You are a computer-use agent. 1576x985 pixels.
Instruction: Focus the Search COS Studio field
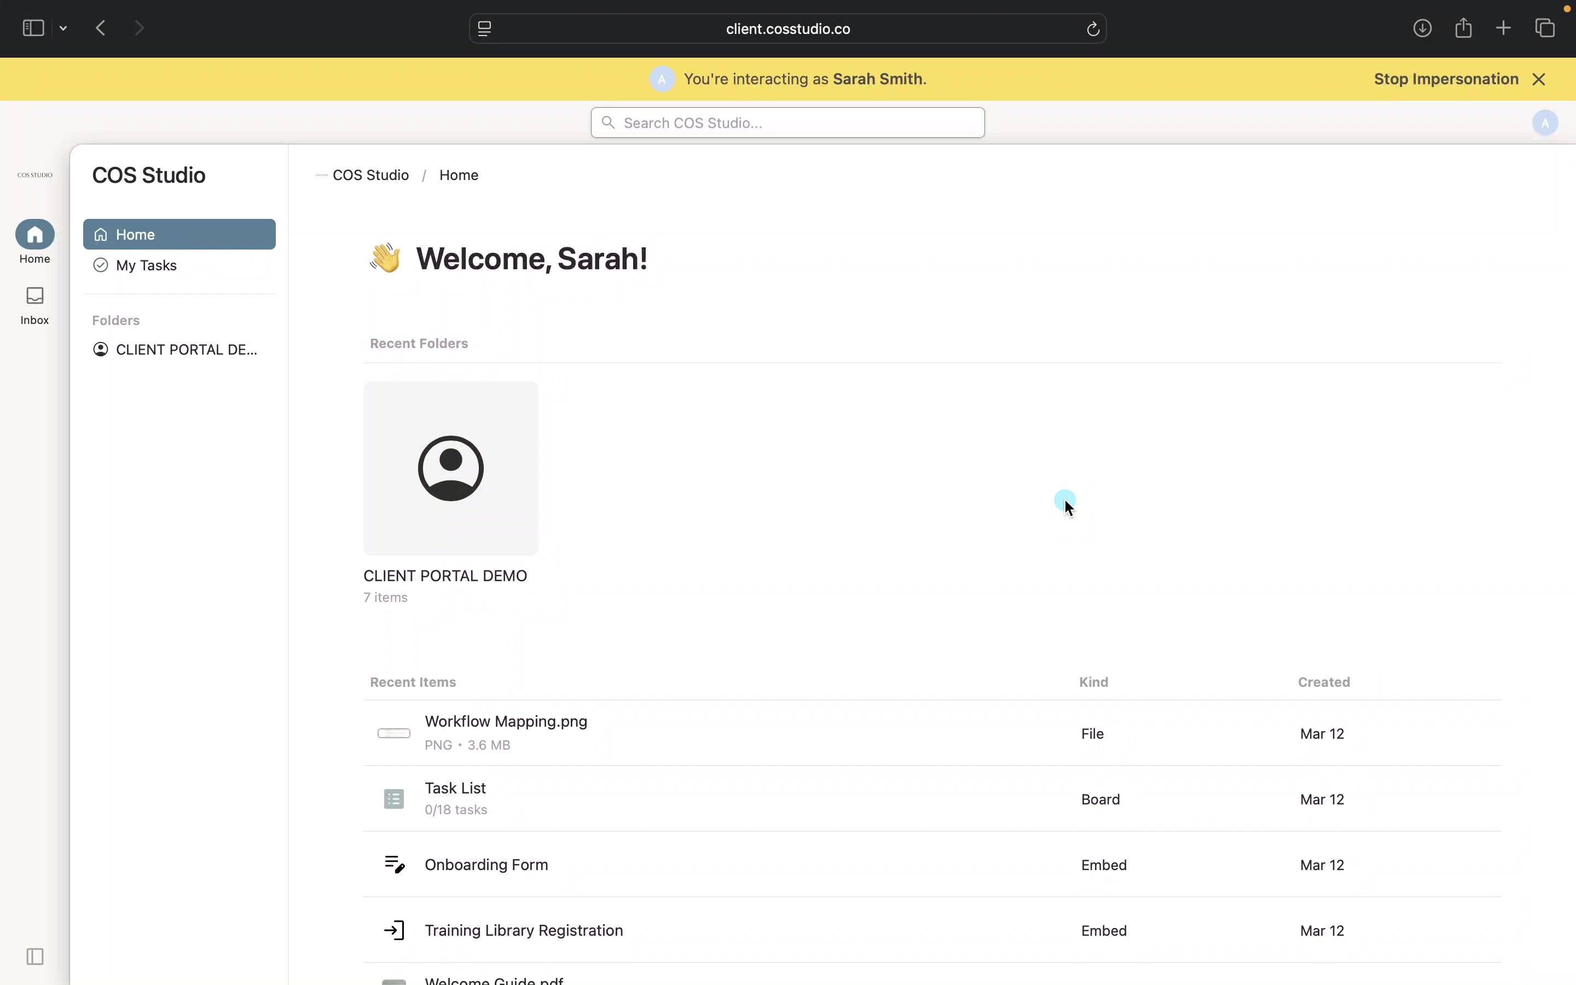tap(787, 123)
